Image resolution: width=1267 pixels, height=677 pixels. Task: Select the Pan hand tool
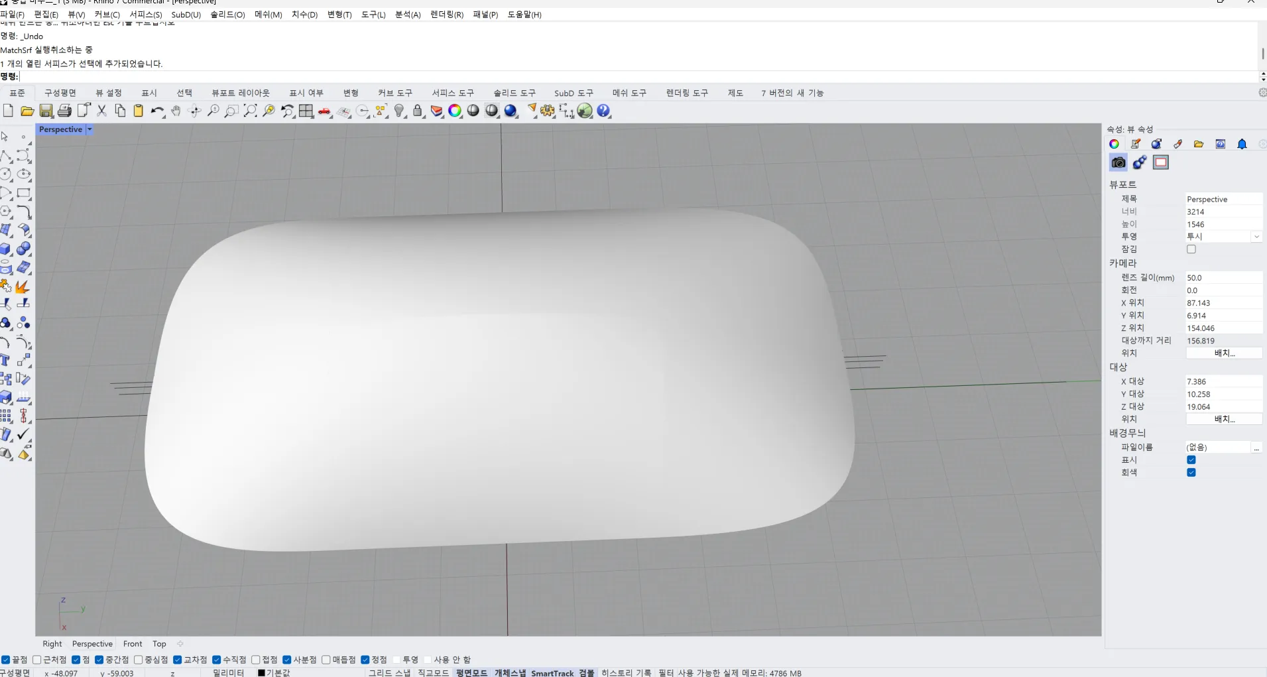click(x=176, y=111)
